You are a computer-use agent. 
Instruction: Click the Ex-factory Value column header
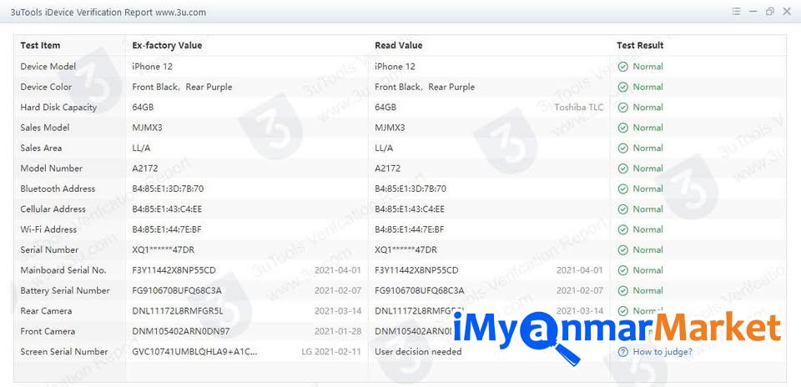point(167,45)
